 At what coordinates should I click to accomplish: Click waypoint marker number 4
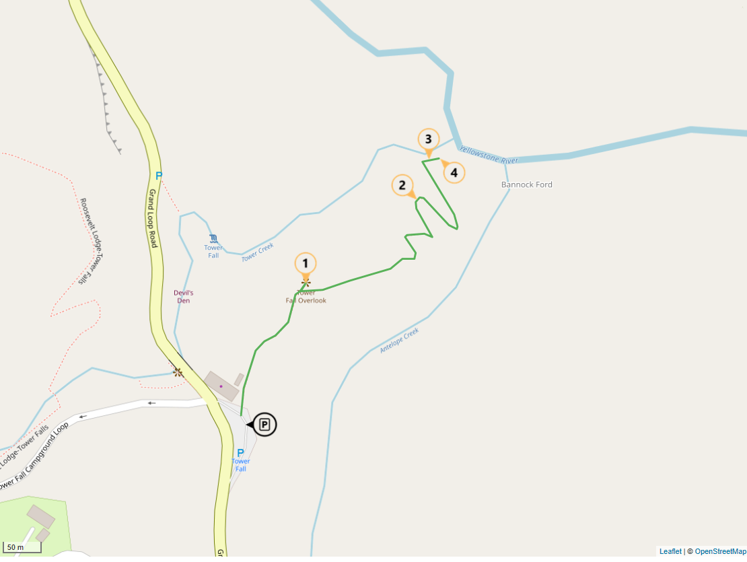pyautogui.click(x=453, y=172)
